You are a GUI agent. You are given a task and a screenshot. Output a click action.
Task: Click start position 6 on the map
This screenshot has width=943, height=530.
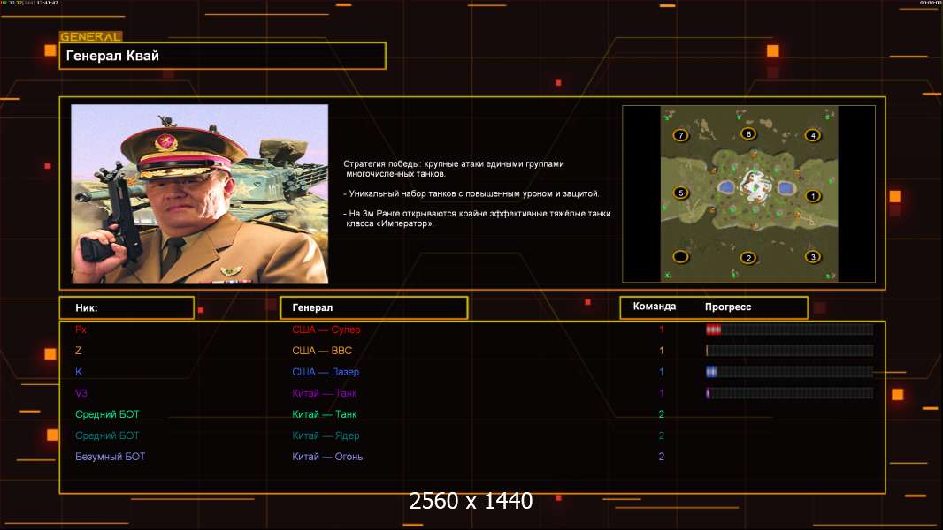tap(748, 134)
